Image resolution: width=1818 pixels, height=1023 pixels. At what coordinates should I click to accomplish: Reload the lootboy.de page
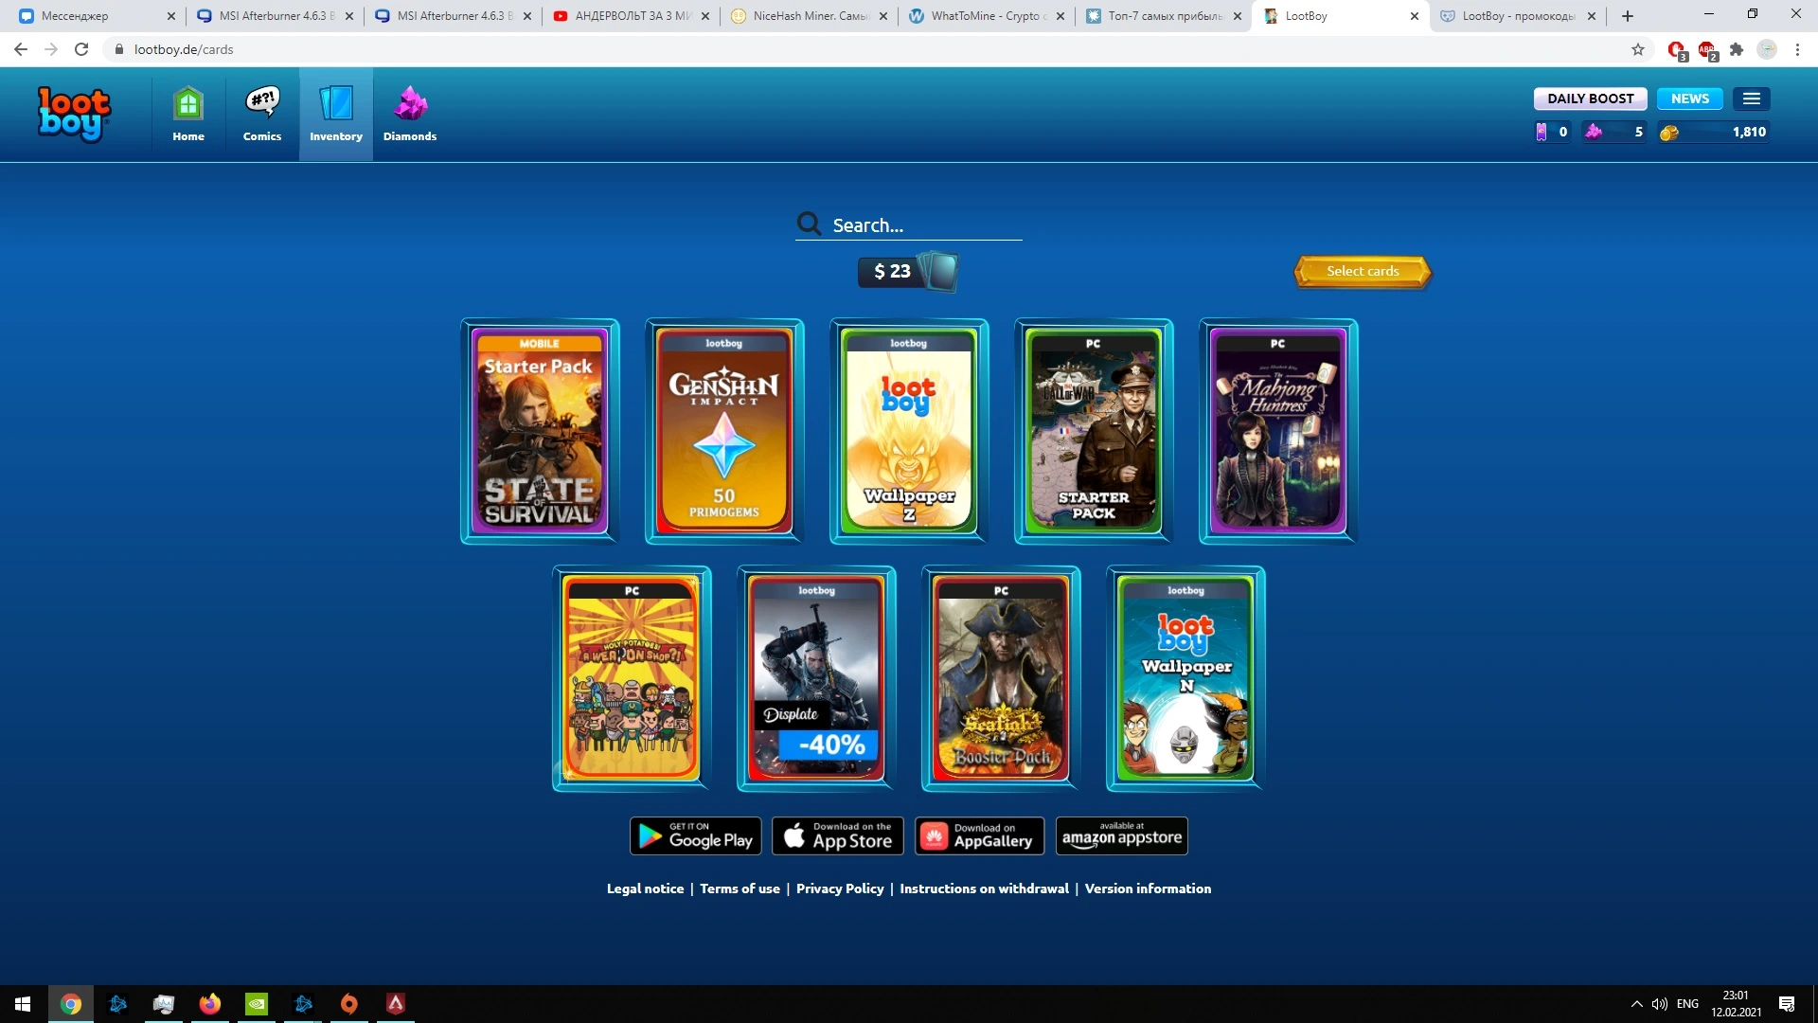tap(81, 49)
